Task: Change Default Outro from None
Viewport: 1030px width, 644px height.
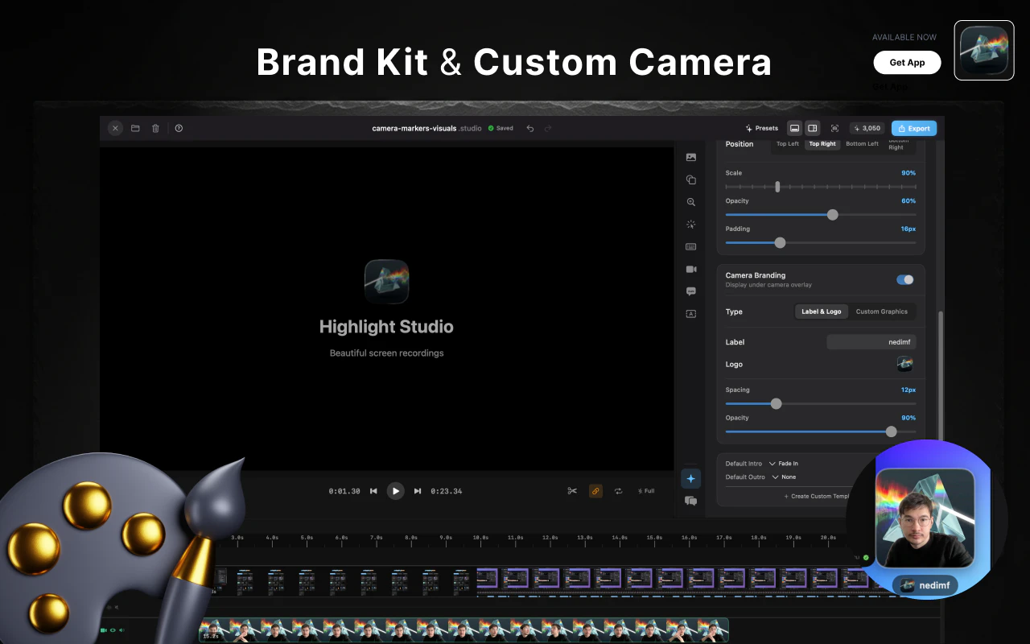Action: tap(785, 477)
